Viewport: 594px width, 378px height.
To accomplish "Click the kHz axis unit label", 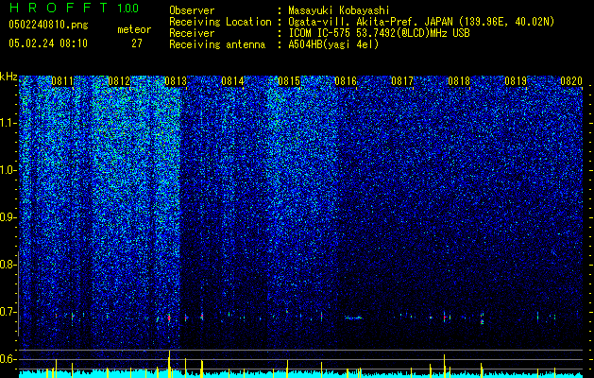I will (x=8, y=77).
